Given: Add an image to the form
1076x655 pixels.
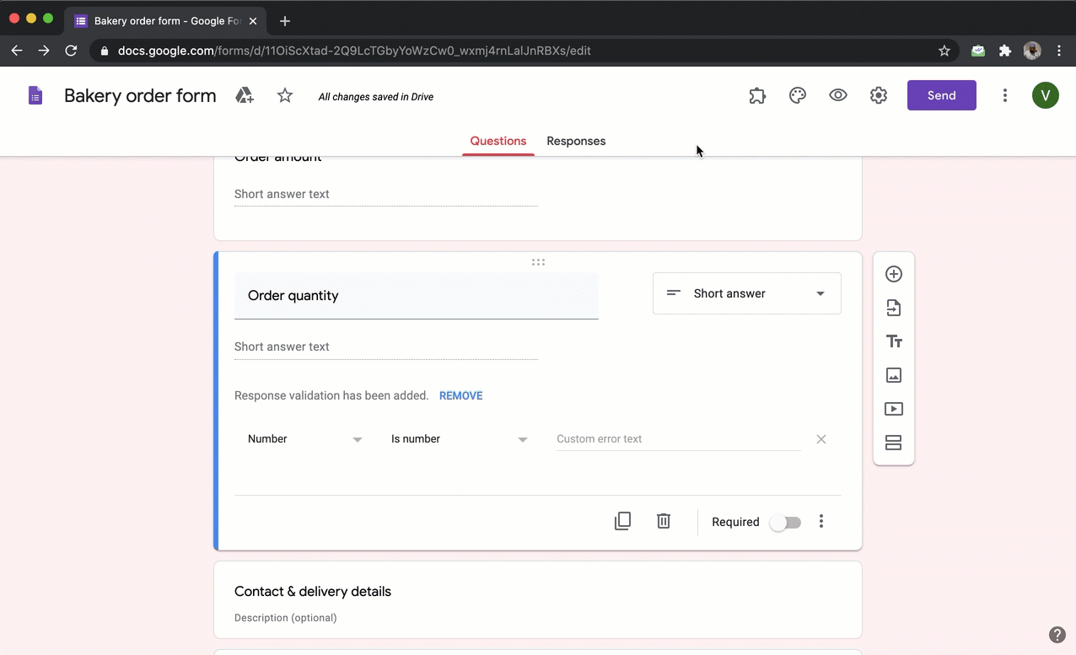Looking at the screenshot, I should [x=893, y=375].
